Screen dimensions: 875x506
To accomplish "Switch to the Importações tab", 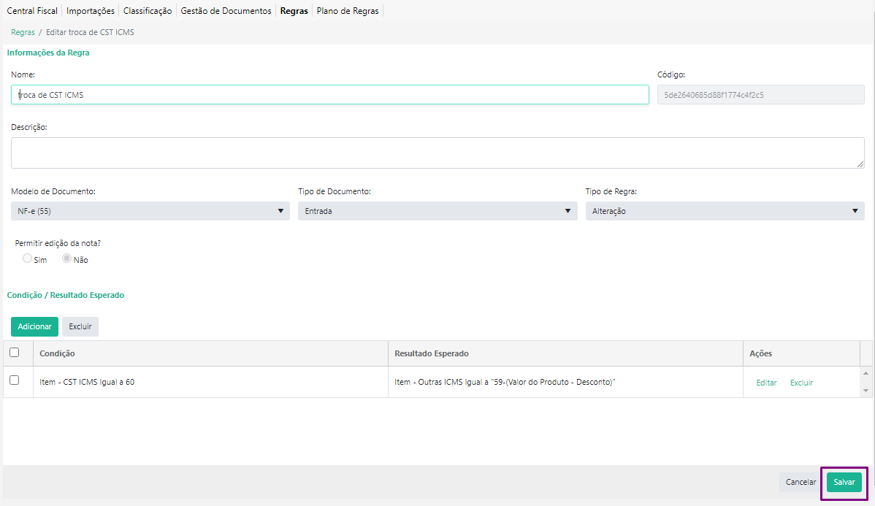I will click(91, 11).
